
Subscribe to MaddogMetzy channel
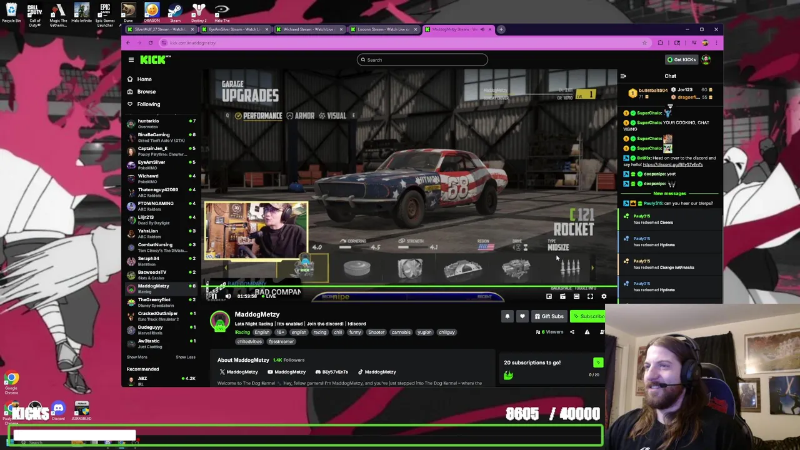588,316
